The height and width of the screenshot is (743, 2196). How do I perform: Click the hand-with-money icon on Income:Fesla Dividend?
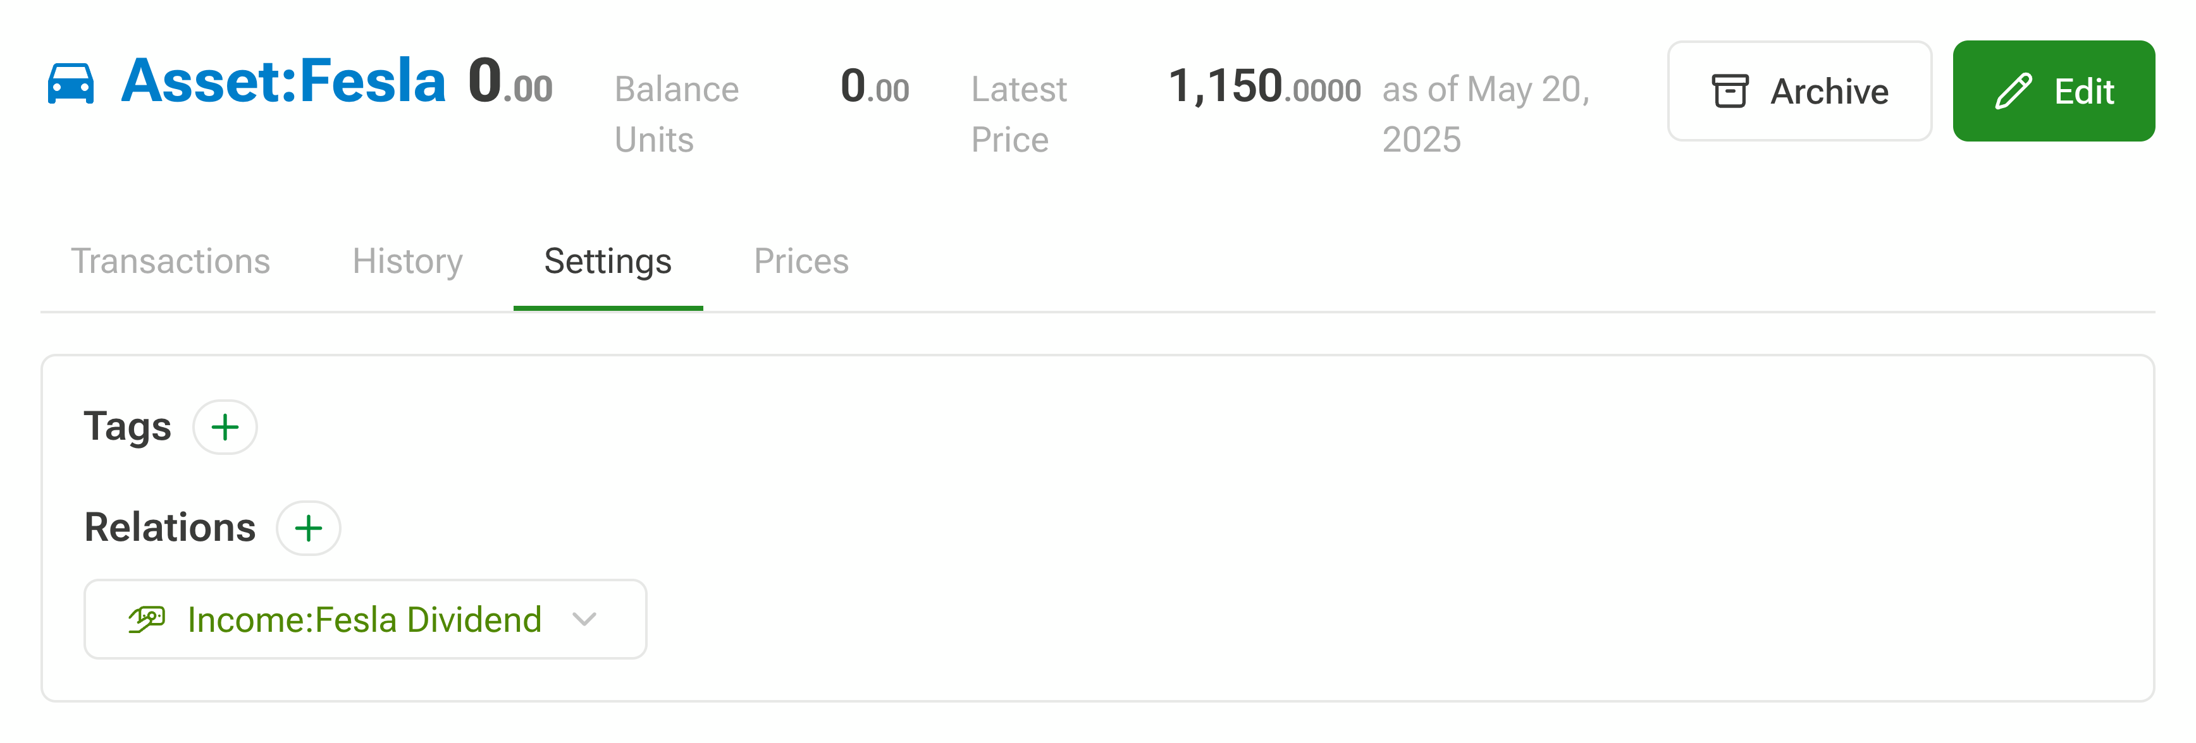tap(147, 620)
